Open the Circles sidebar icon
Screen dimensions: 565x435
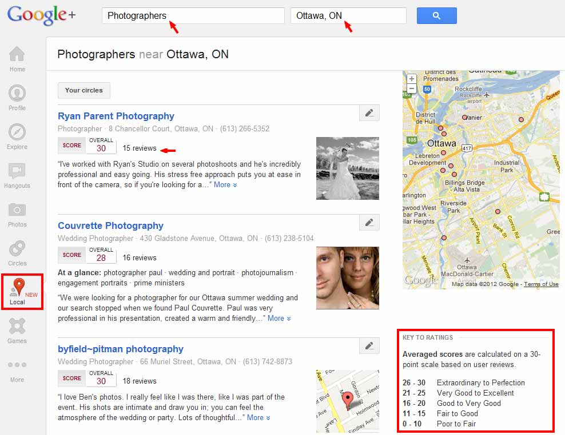17,248
